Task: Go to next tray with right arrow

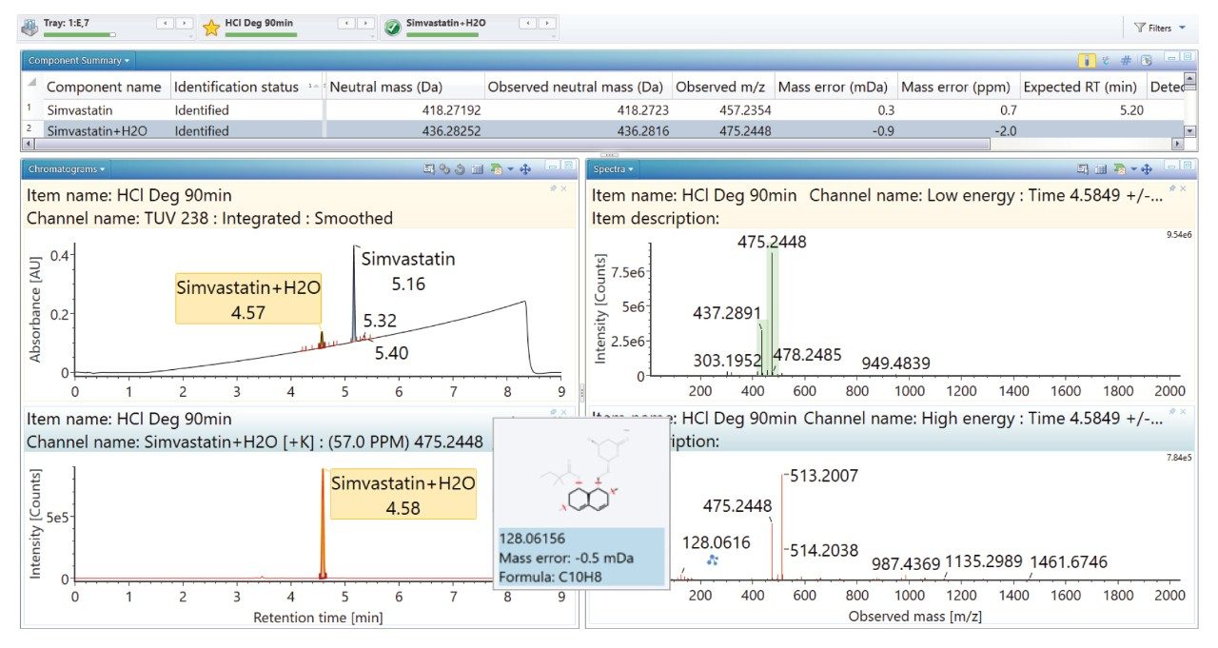Action: point(184,23)
